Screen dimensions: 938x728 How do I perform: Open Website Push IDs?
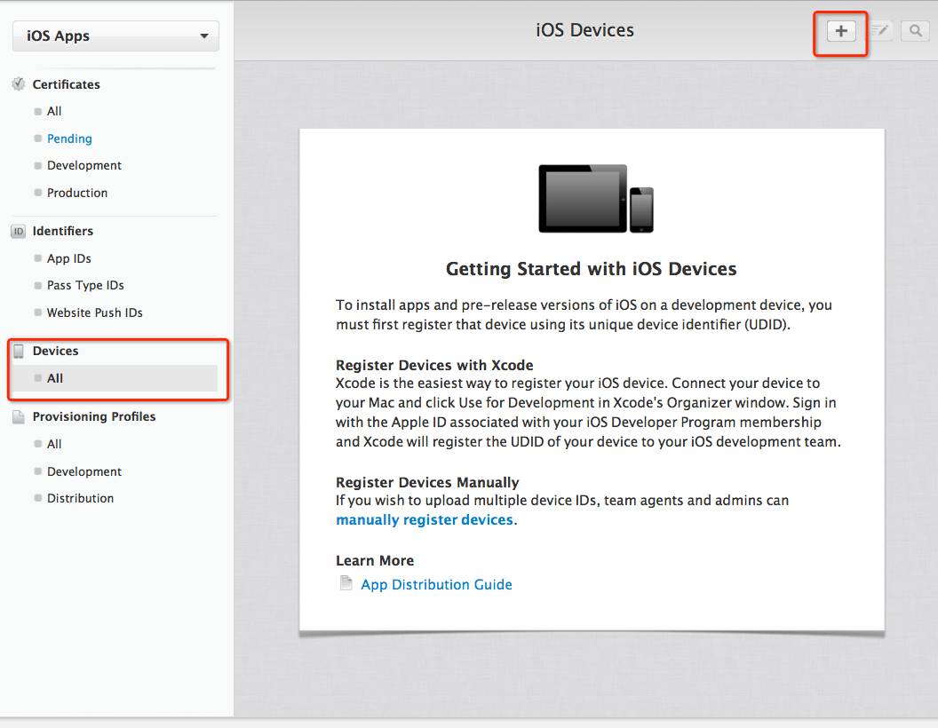pos(95,313)
